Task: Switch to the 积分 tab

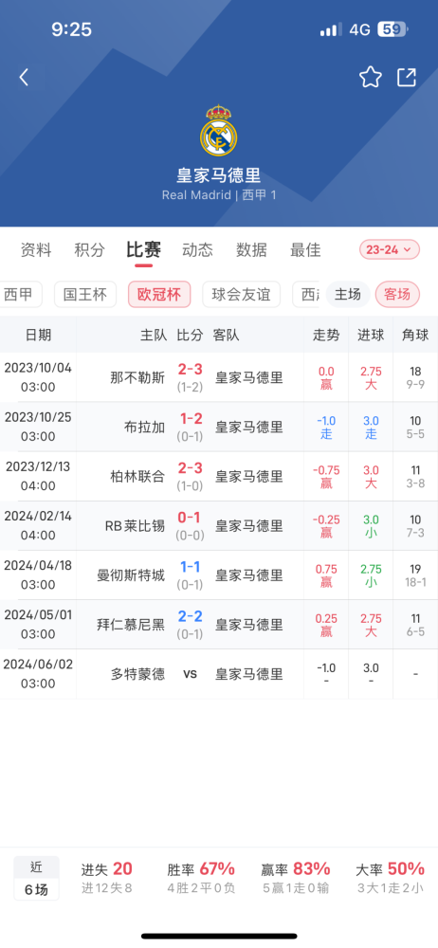Action: 89,249
